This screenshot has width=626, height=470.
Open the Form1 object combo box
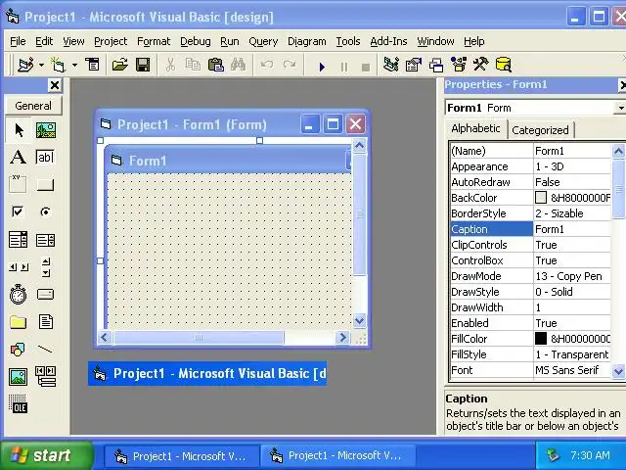620,108
